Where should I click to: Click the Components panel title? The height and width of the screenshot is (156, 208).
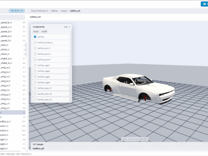[x=39, y=27]
